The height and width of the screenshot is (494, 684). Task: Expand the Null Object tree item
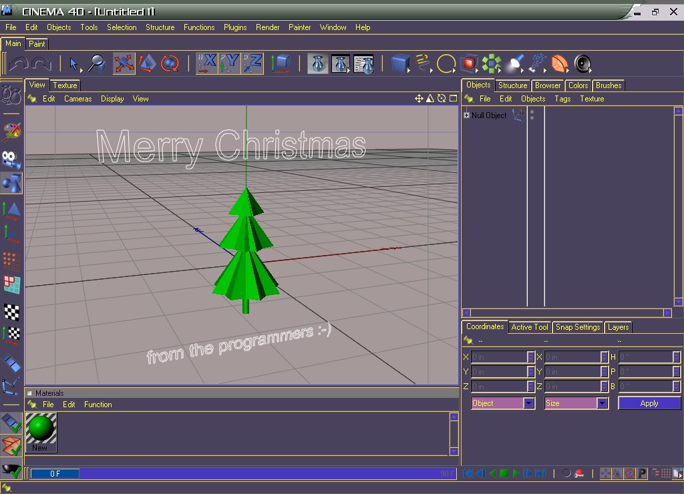pos(466,115)
